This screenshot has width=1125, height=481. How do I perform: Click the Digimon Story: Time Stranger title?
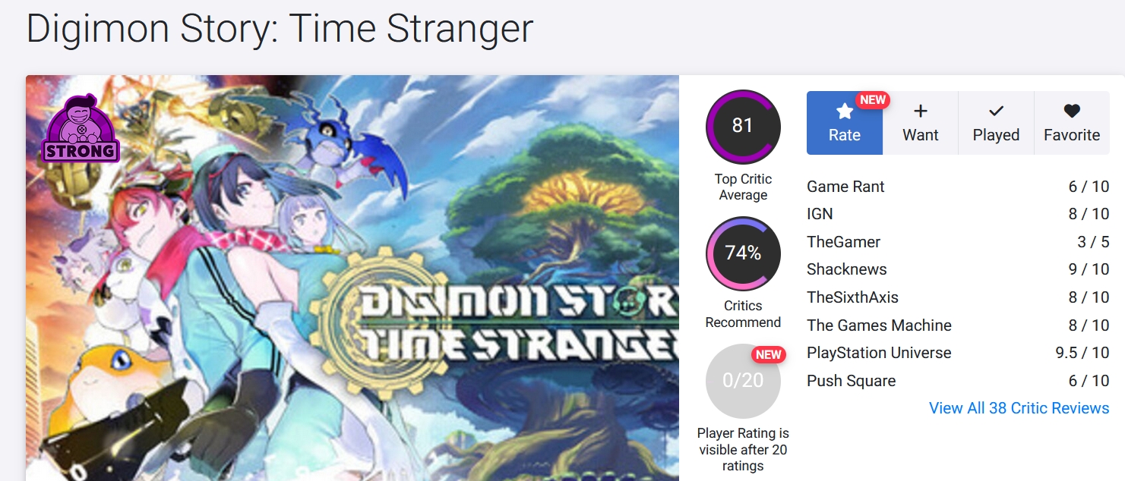pos(280,29)
